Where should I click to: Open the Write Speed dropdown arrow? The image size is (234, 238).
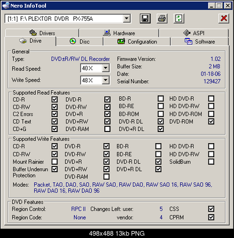click(x=105, y=80)
